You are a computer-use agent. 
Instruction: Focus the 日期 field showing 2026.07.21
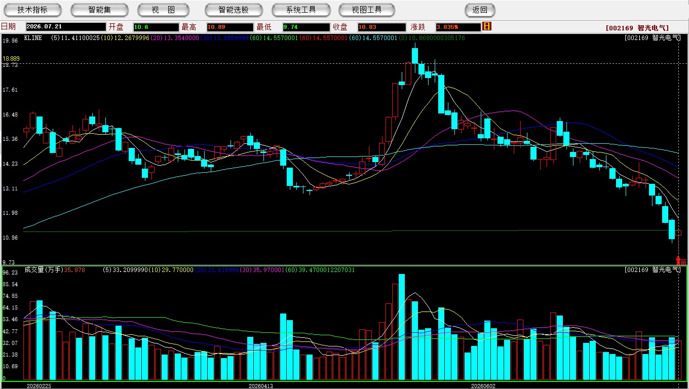(x=66, y=27)
